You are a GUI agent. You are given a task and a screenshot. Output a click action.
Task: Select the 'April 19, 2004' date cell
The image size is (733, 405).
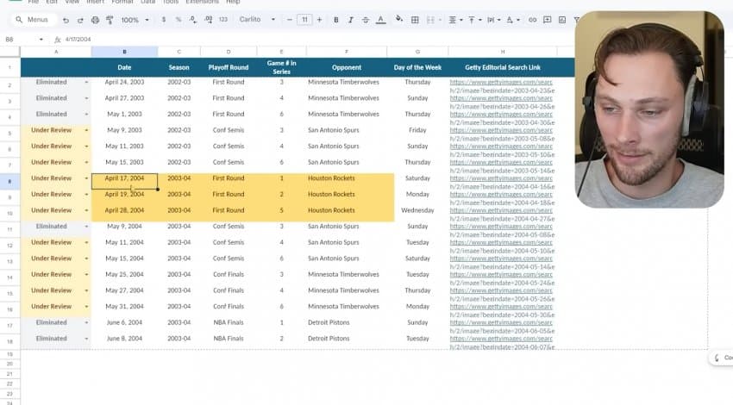(x=124, y=195)
